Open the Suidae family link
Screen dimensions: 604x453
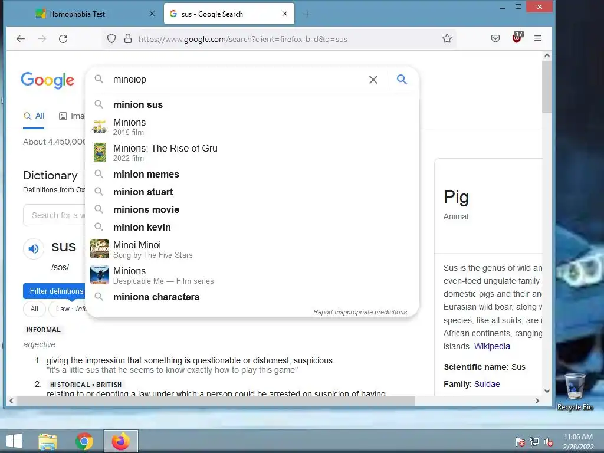click(487, 384)
